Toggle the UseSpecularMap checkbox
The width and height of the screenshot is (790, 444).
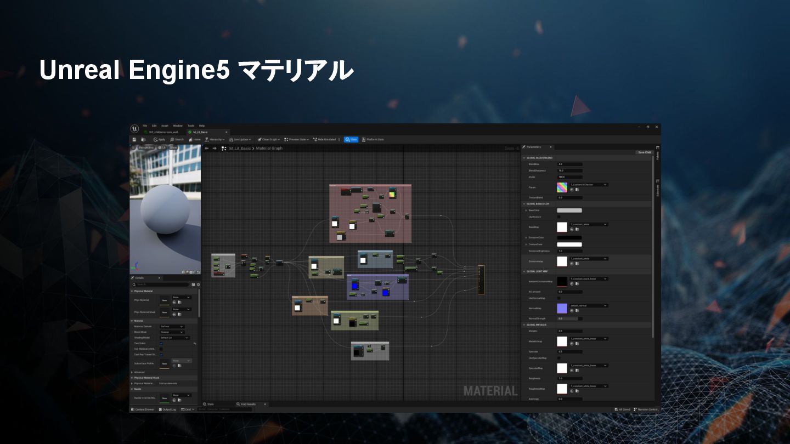(x=559, y=358)
